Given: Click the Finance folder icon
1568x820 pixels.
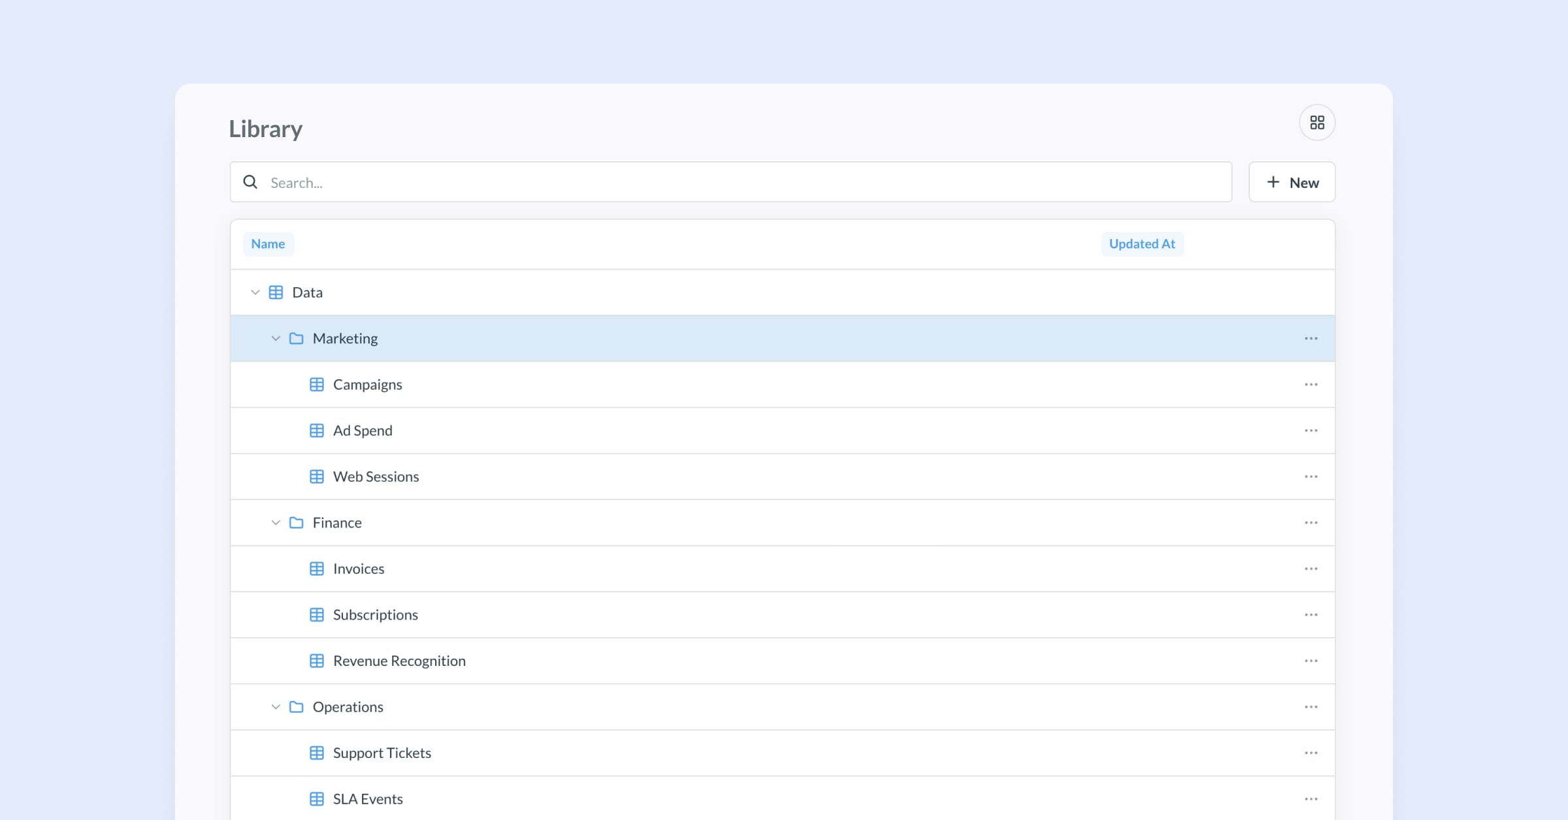Looking at the screenshot, I should (x=296, y=523).
